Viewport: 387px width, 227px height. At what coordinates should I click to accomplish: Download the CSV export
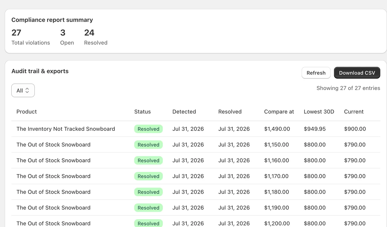tap(357, 73)
